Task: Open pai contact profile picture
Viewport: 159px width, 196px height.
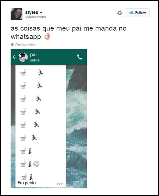Action: pos(23,57)
